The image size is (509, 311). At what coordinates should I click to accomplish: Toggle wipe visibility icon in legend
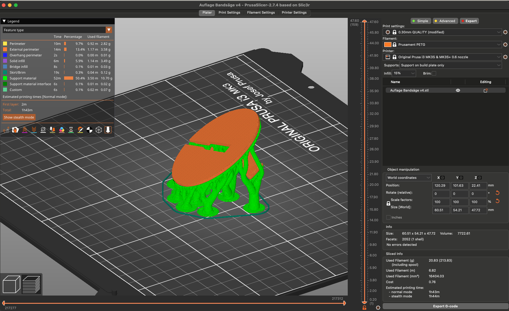tap(15, 130)
